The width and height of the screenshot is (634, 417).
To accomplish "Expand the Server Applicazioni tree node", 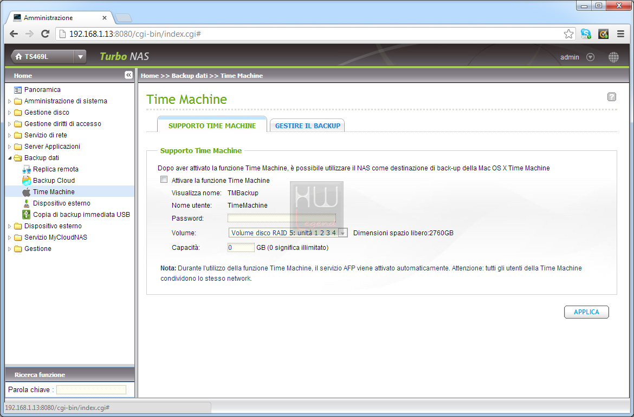I will 10,147.
